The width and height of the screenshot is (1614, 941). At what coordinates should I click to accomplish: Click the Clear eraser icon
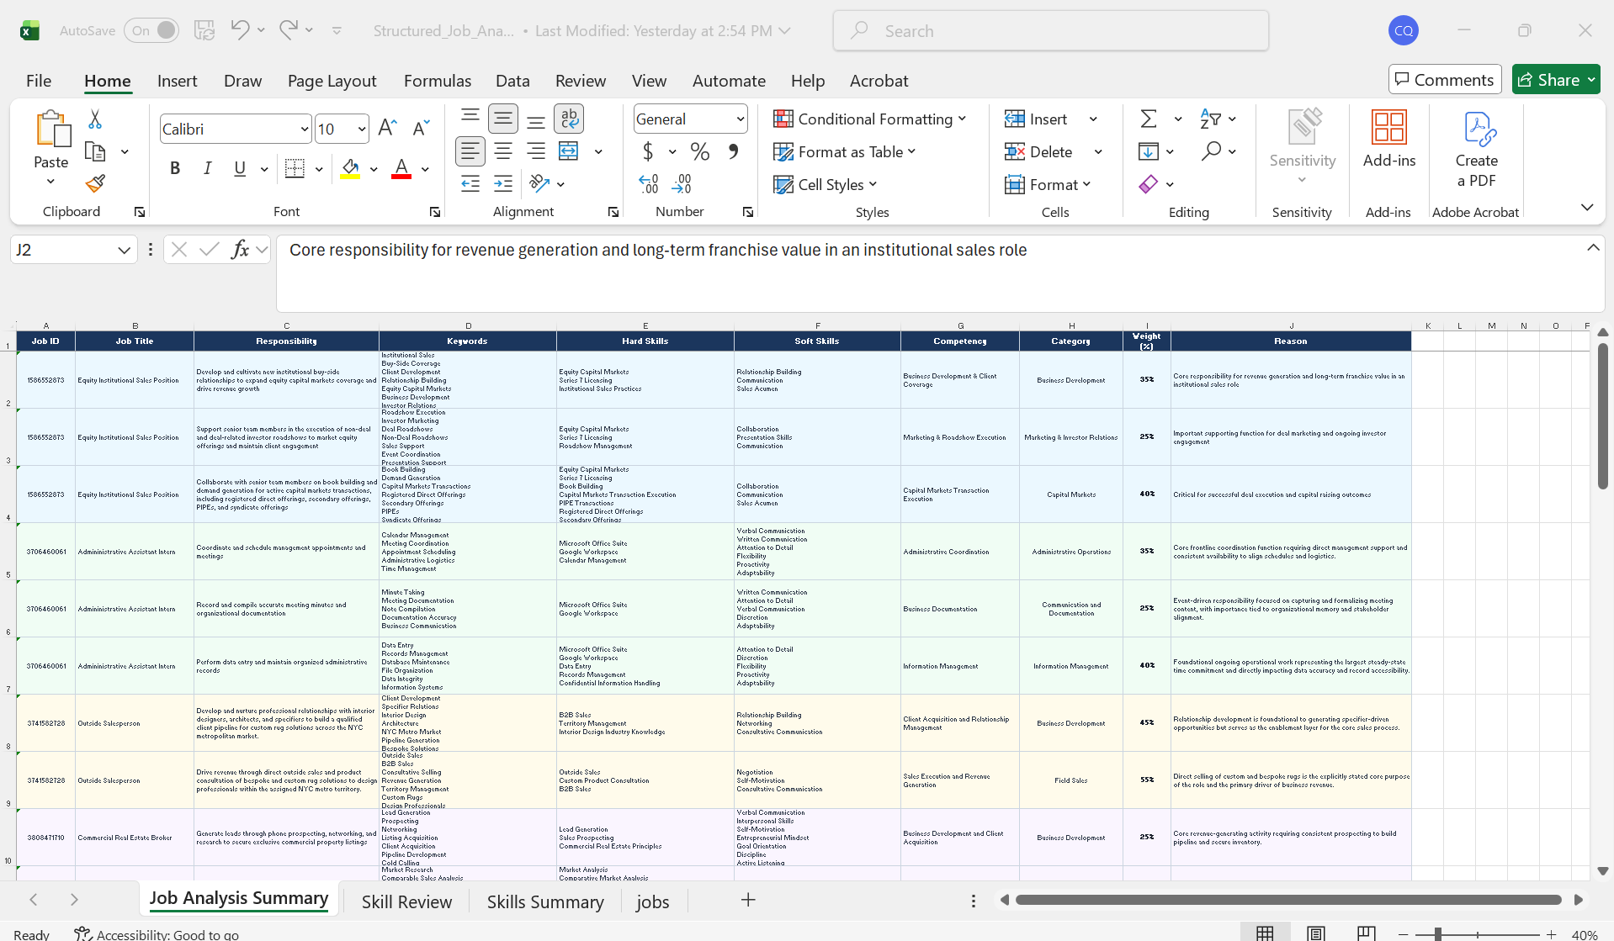[x=1149, y=183]
